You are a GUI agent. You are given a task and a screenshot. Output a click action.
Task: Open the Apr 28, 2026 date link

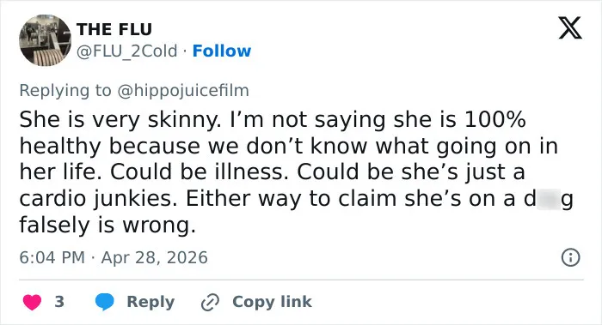point(154,257)
